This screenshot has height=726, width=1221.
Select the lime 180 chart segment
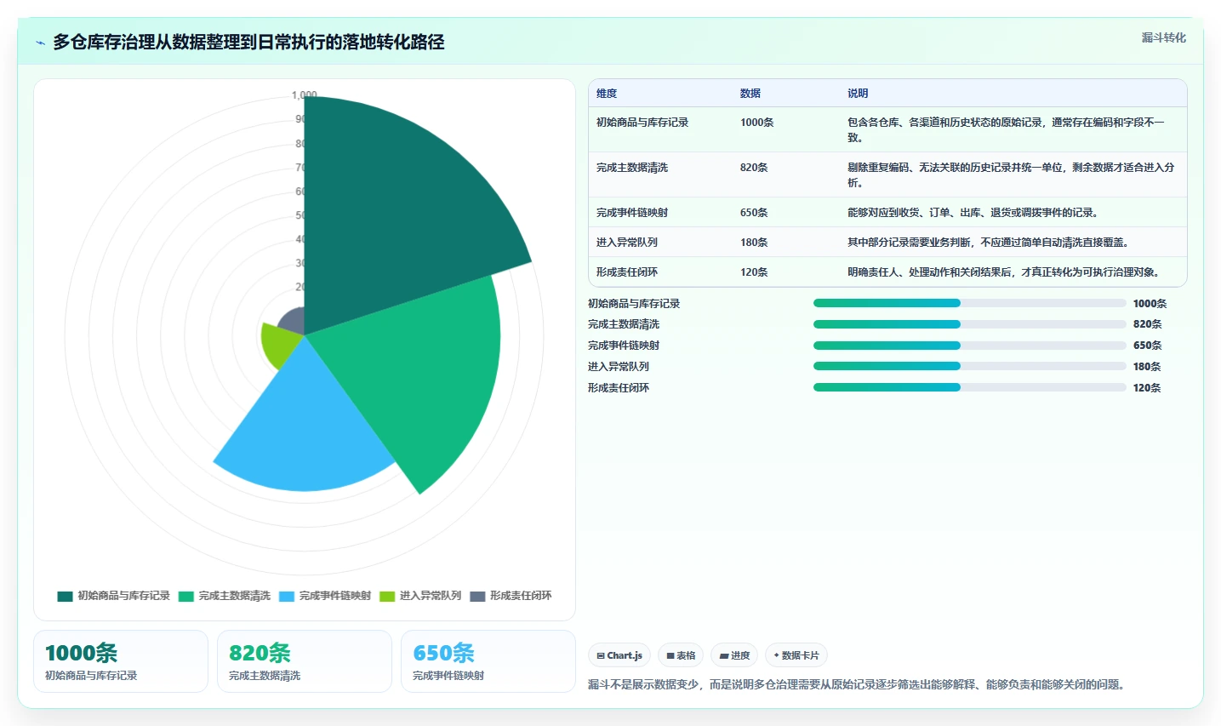tap(279, 343)
